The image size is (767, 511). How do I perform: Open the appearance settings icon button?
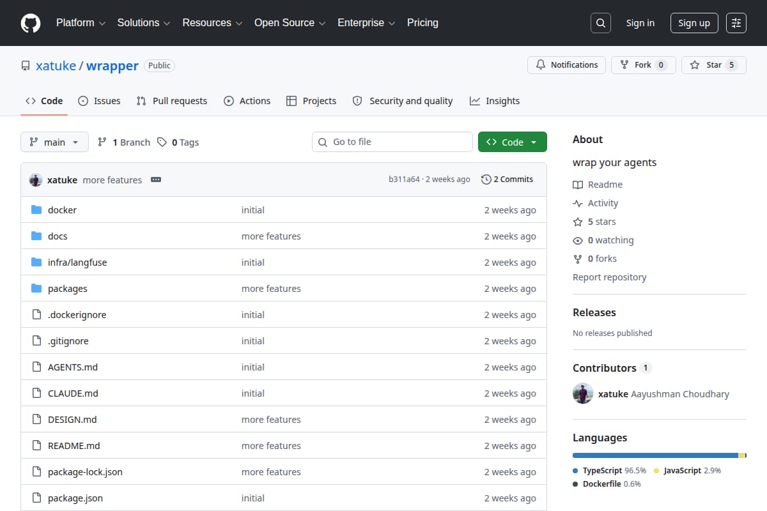tap(736, 23)
